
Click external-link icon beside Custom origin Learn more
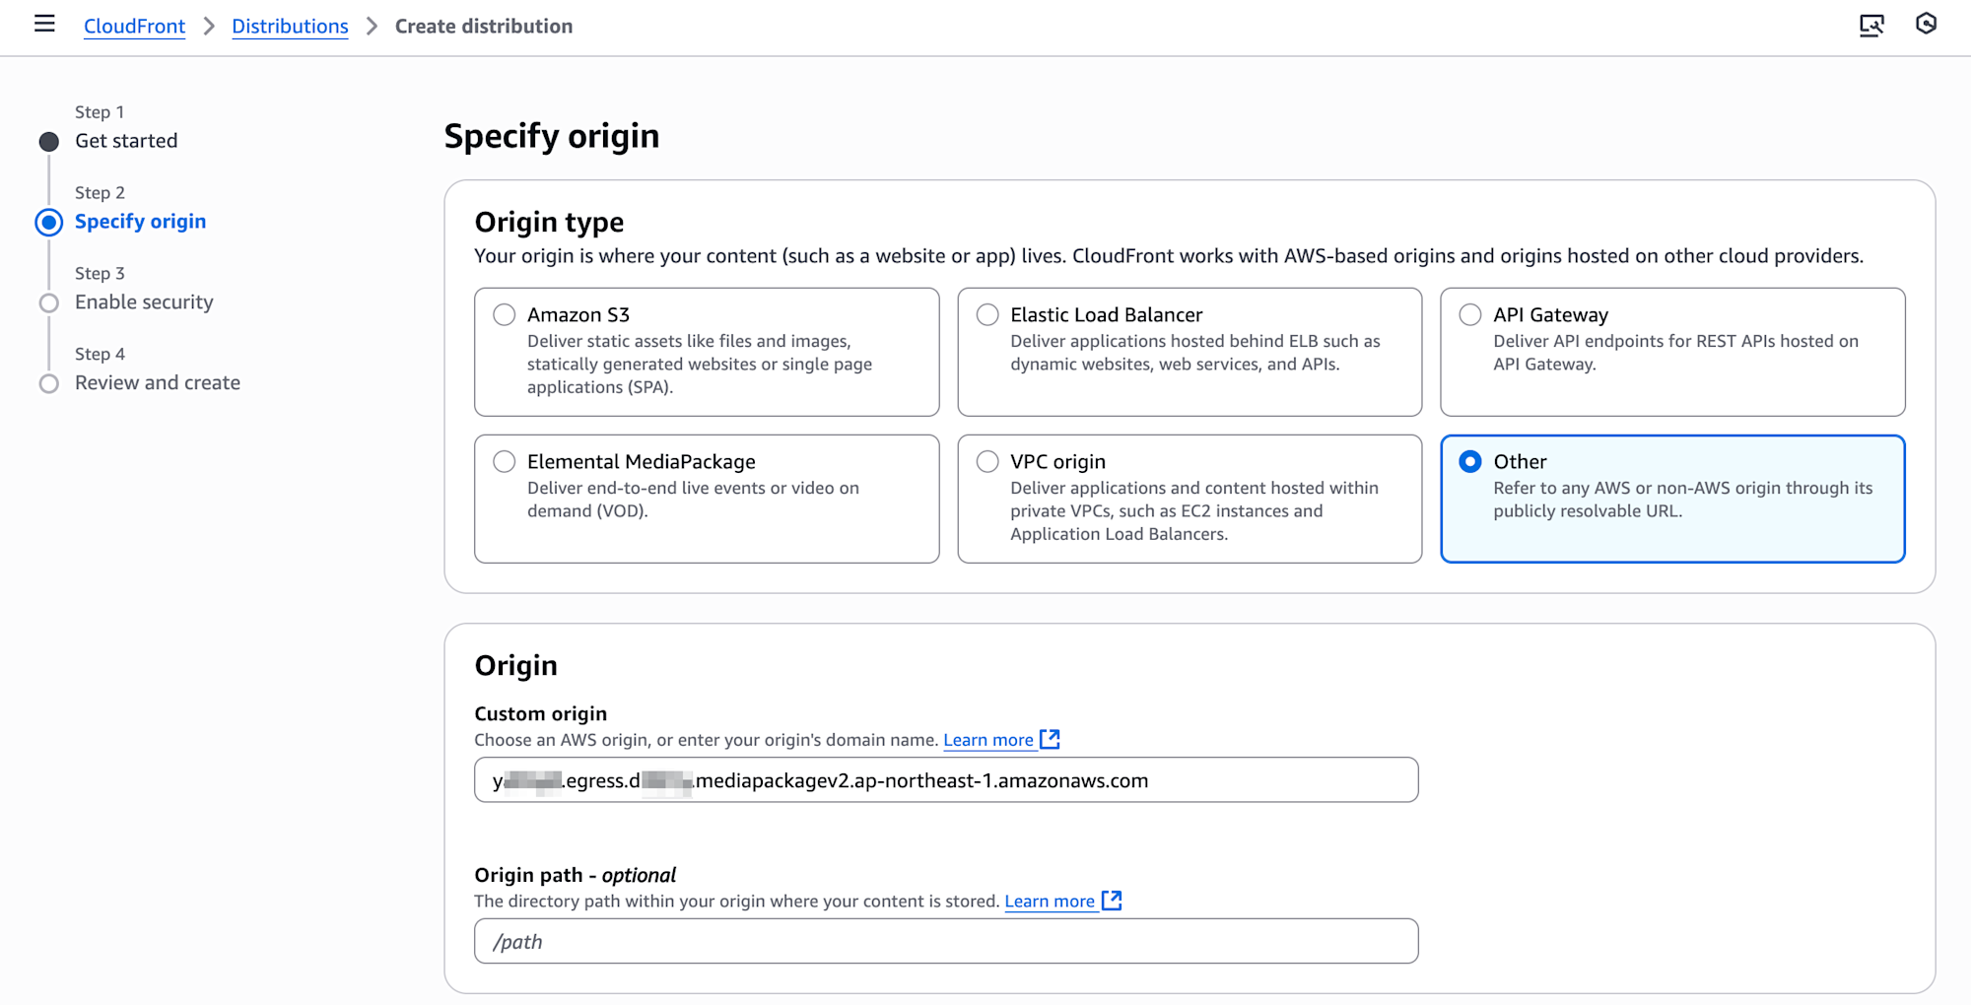click(1051, 739)
